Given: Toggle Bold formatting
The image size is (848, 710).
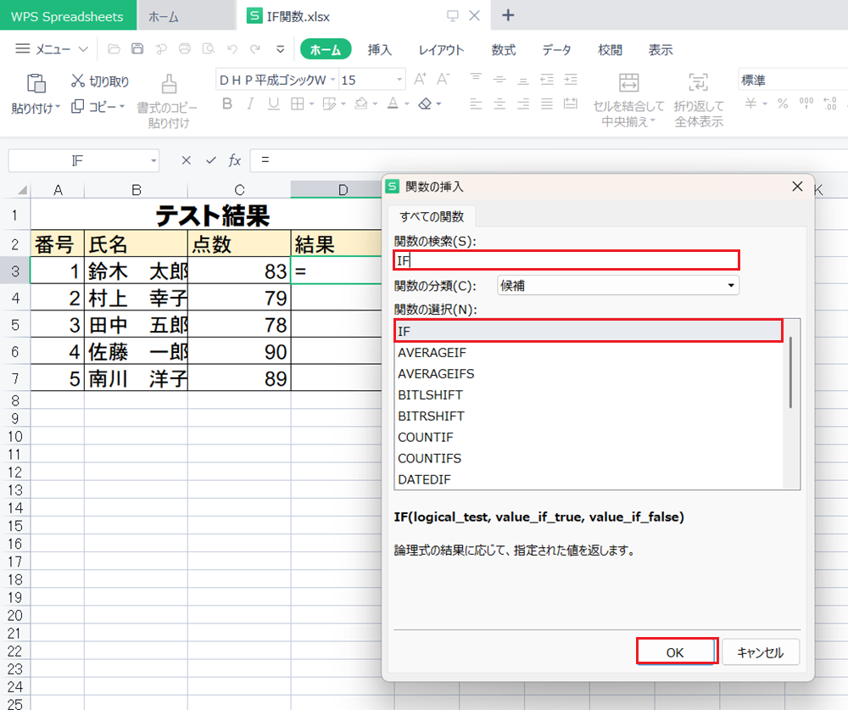Looking at the screenshot, I should 227,103.
